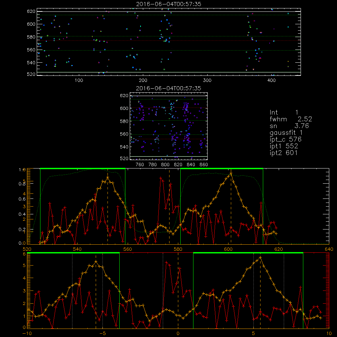
Task: Click the orange peak near -5.5 in bottom plot
Action: tap(96, 262)
